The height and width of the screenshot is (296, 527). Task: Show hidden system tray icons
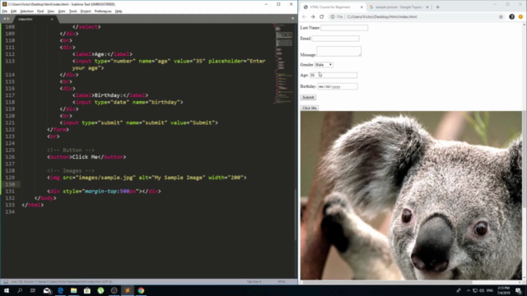[x=469, y=290]
